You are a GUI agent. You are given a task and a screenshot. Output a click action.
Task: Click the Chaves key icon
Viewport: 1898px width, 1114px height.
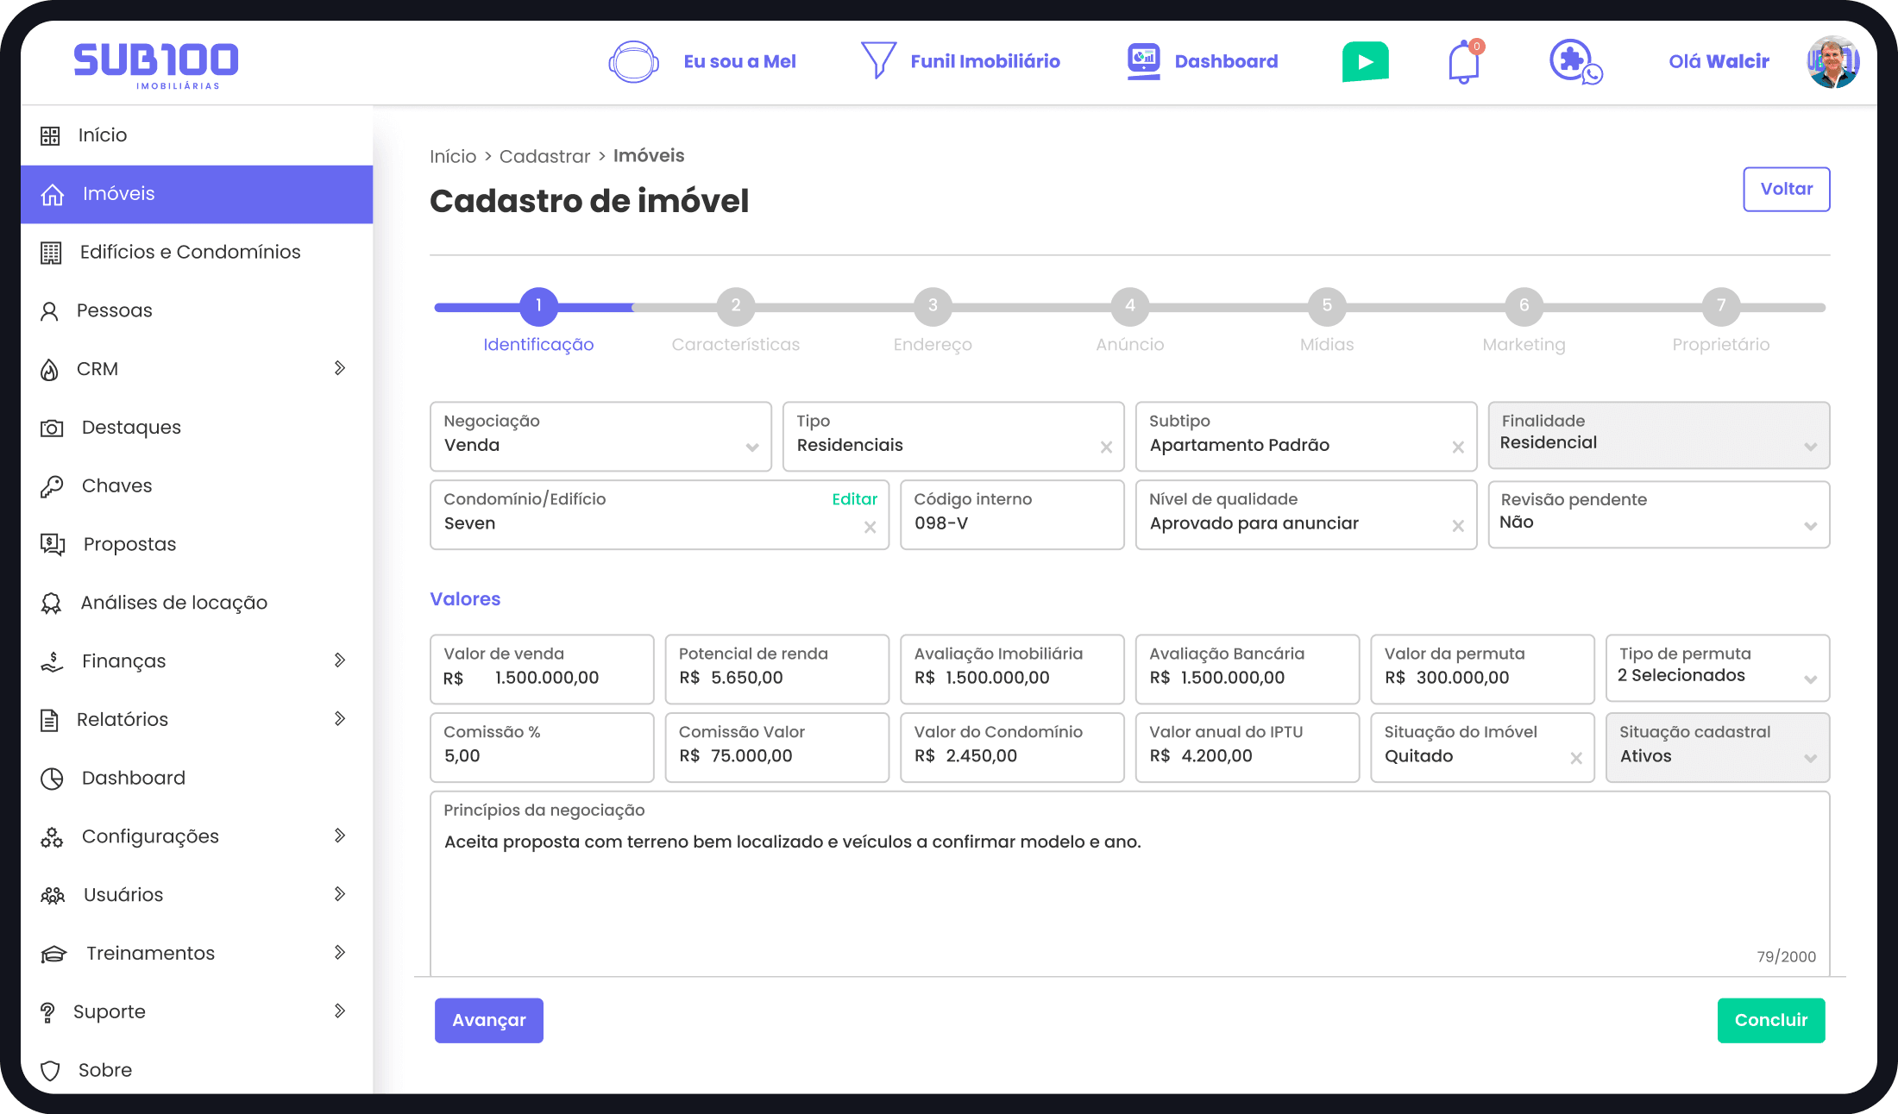click(52, 486)
